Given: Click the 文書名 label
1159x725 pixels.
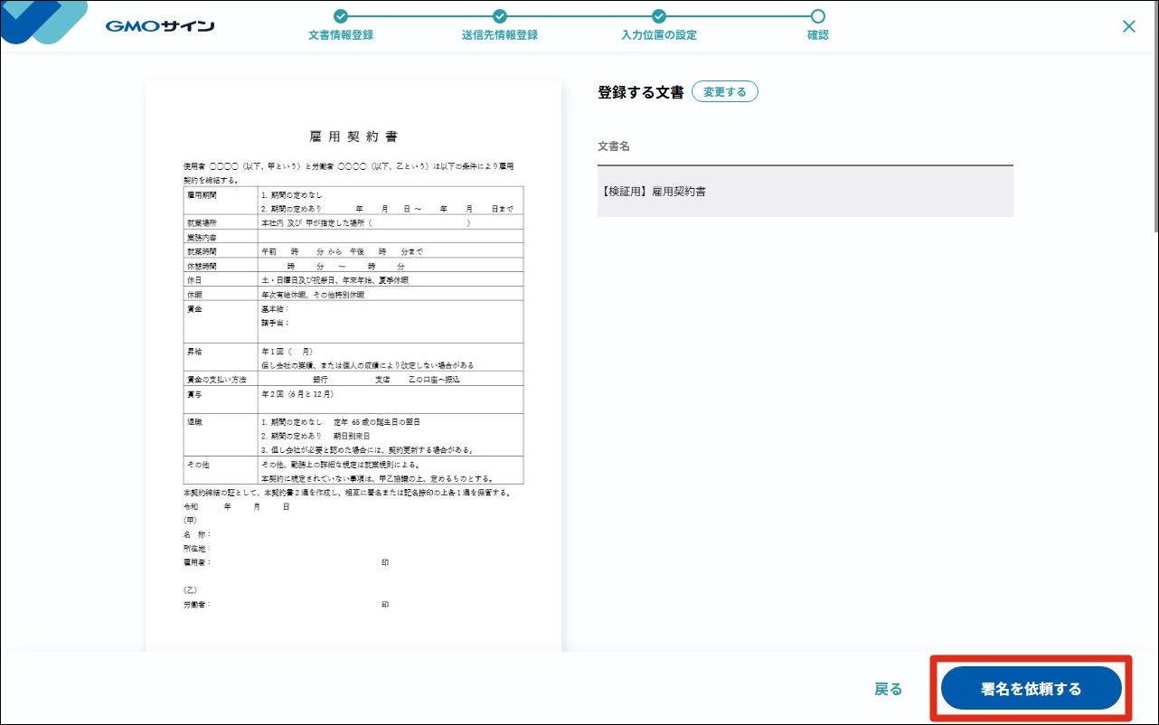Looking at the screenshot, I should point(614,146).
